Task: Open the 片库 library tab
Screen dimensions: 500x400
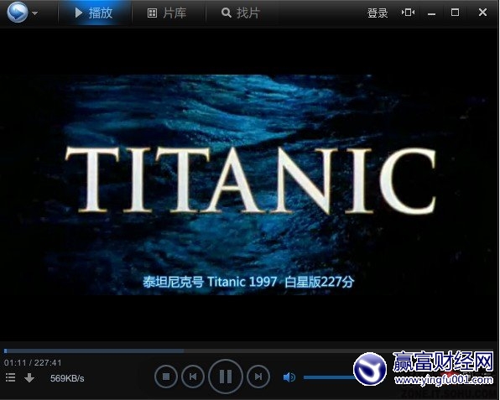Action: 167,13
